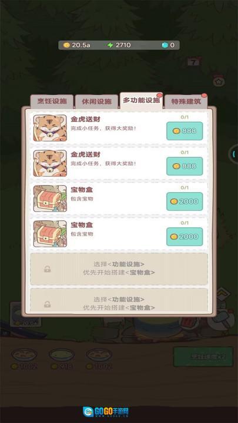Tap the first tiger 金虎送财 thumbnail
This screenshot has width=238, height=423.
[50, 128]
